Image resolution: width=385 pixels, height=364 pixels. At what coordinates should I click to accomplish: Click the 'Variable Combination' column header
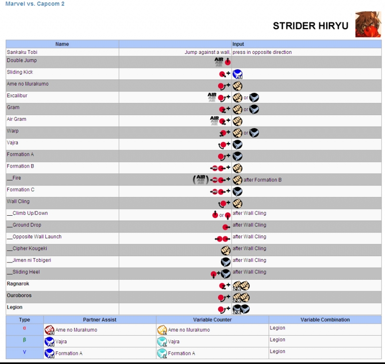tap(325, 320)
